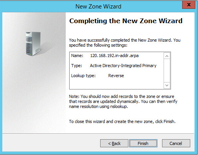Click the Name: label in settings box
Viewport: 198px width, 155px height.
[77, 56]
